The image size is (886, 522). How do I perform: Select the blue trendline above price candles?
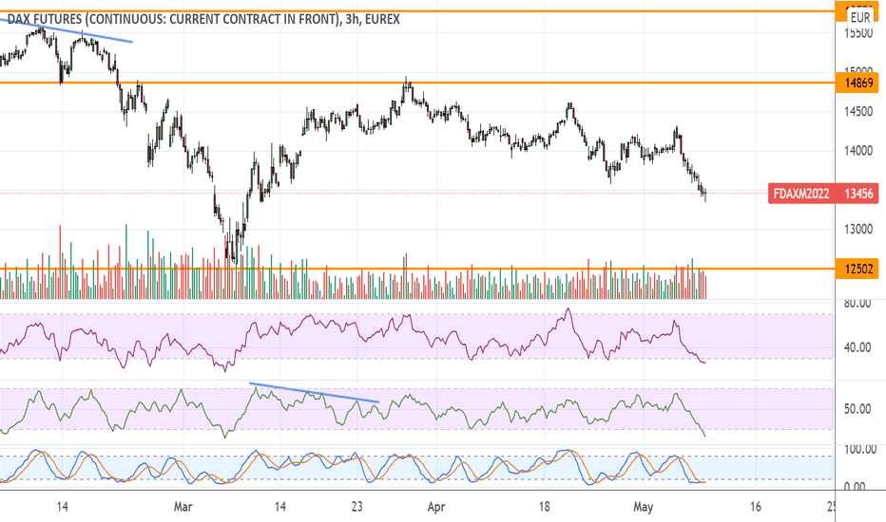67,31
